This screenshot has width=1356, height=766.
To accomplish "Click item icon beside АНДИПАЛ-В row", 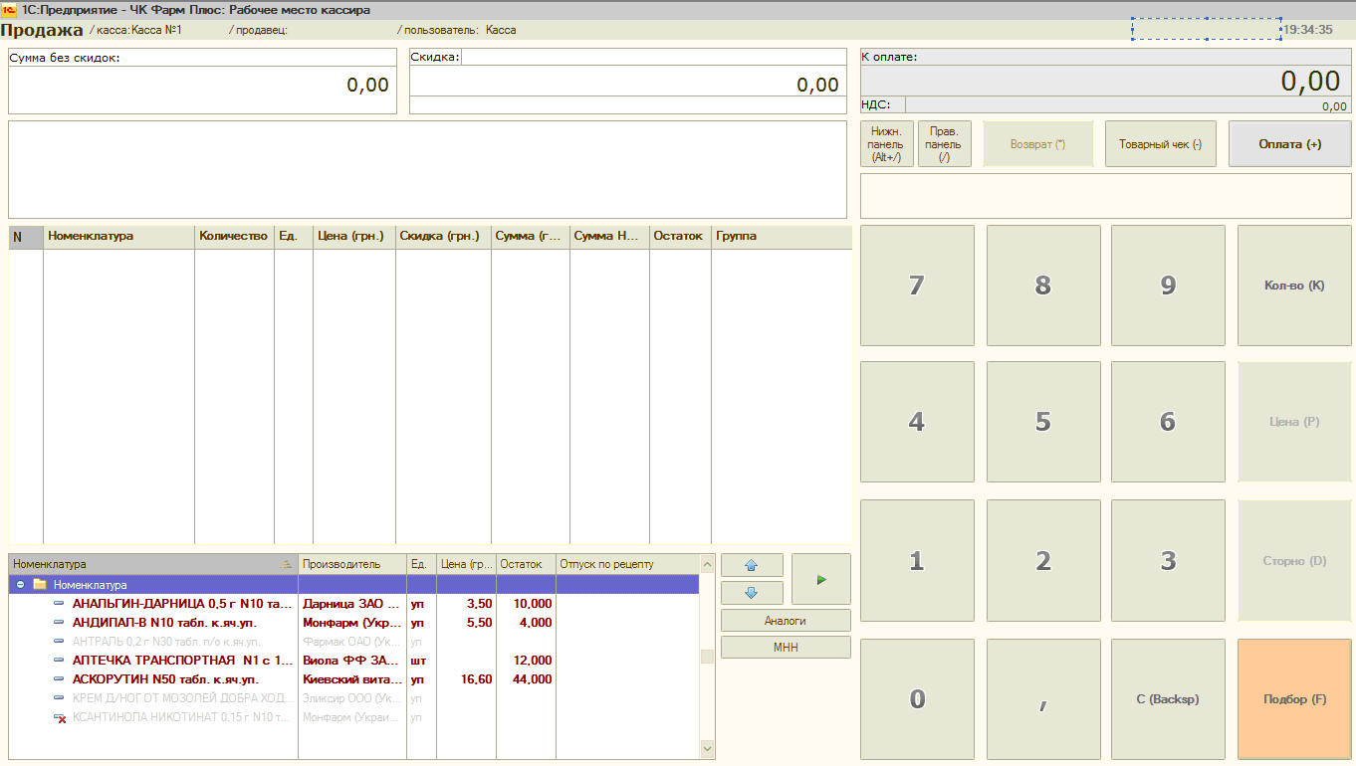I will (60, 623).
